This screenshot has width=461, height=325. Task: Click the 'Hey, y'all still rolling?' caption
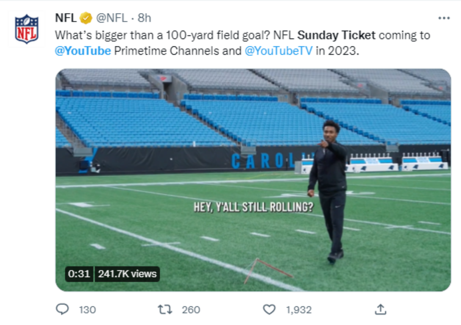[253, 207]
